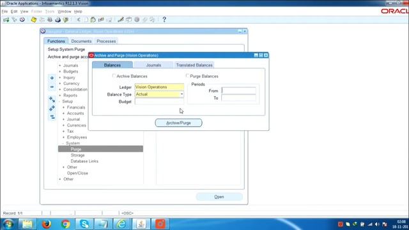Image resolution: width=409 pixels, height=230 pixels.
Task: Open the Balance Type dropdown arrow
Action: point(181,94)
